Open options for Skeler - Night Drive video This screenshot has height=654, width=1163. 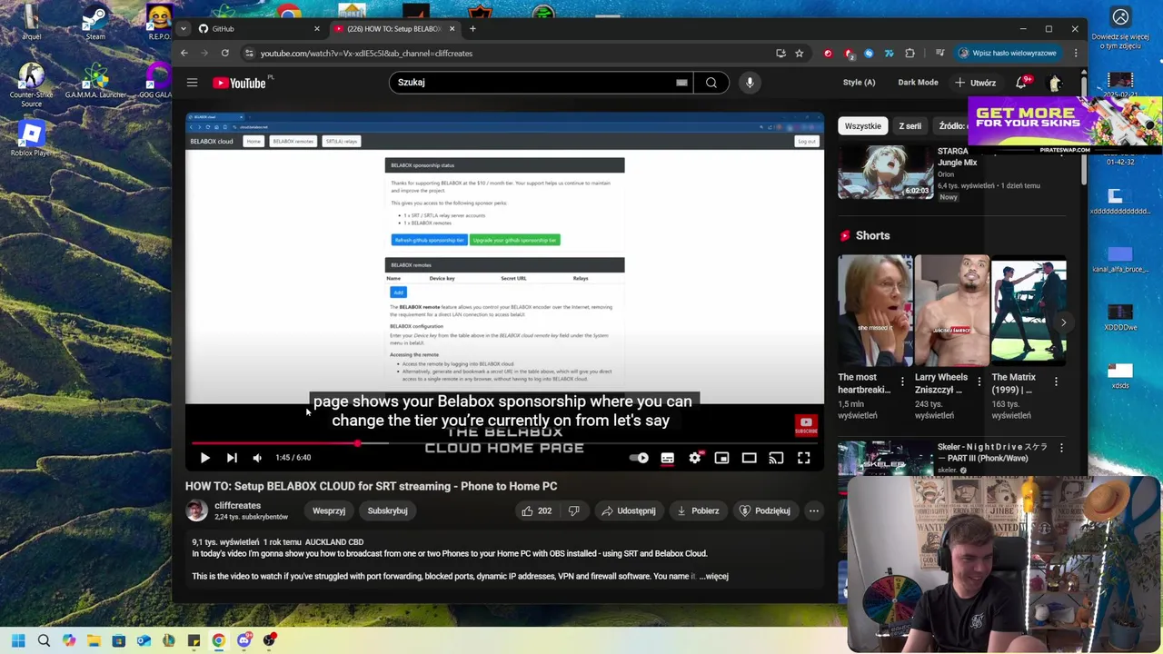point(1061,448)
